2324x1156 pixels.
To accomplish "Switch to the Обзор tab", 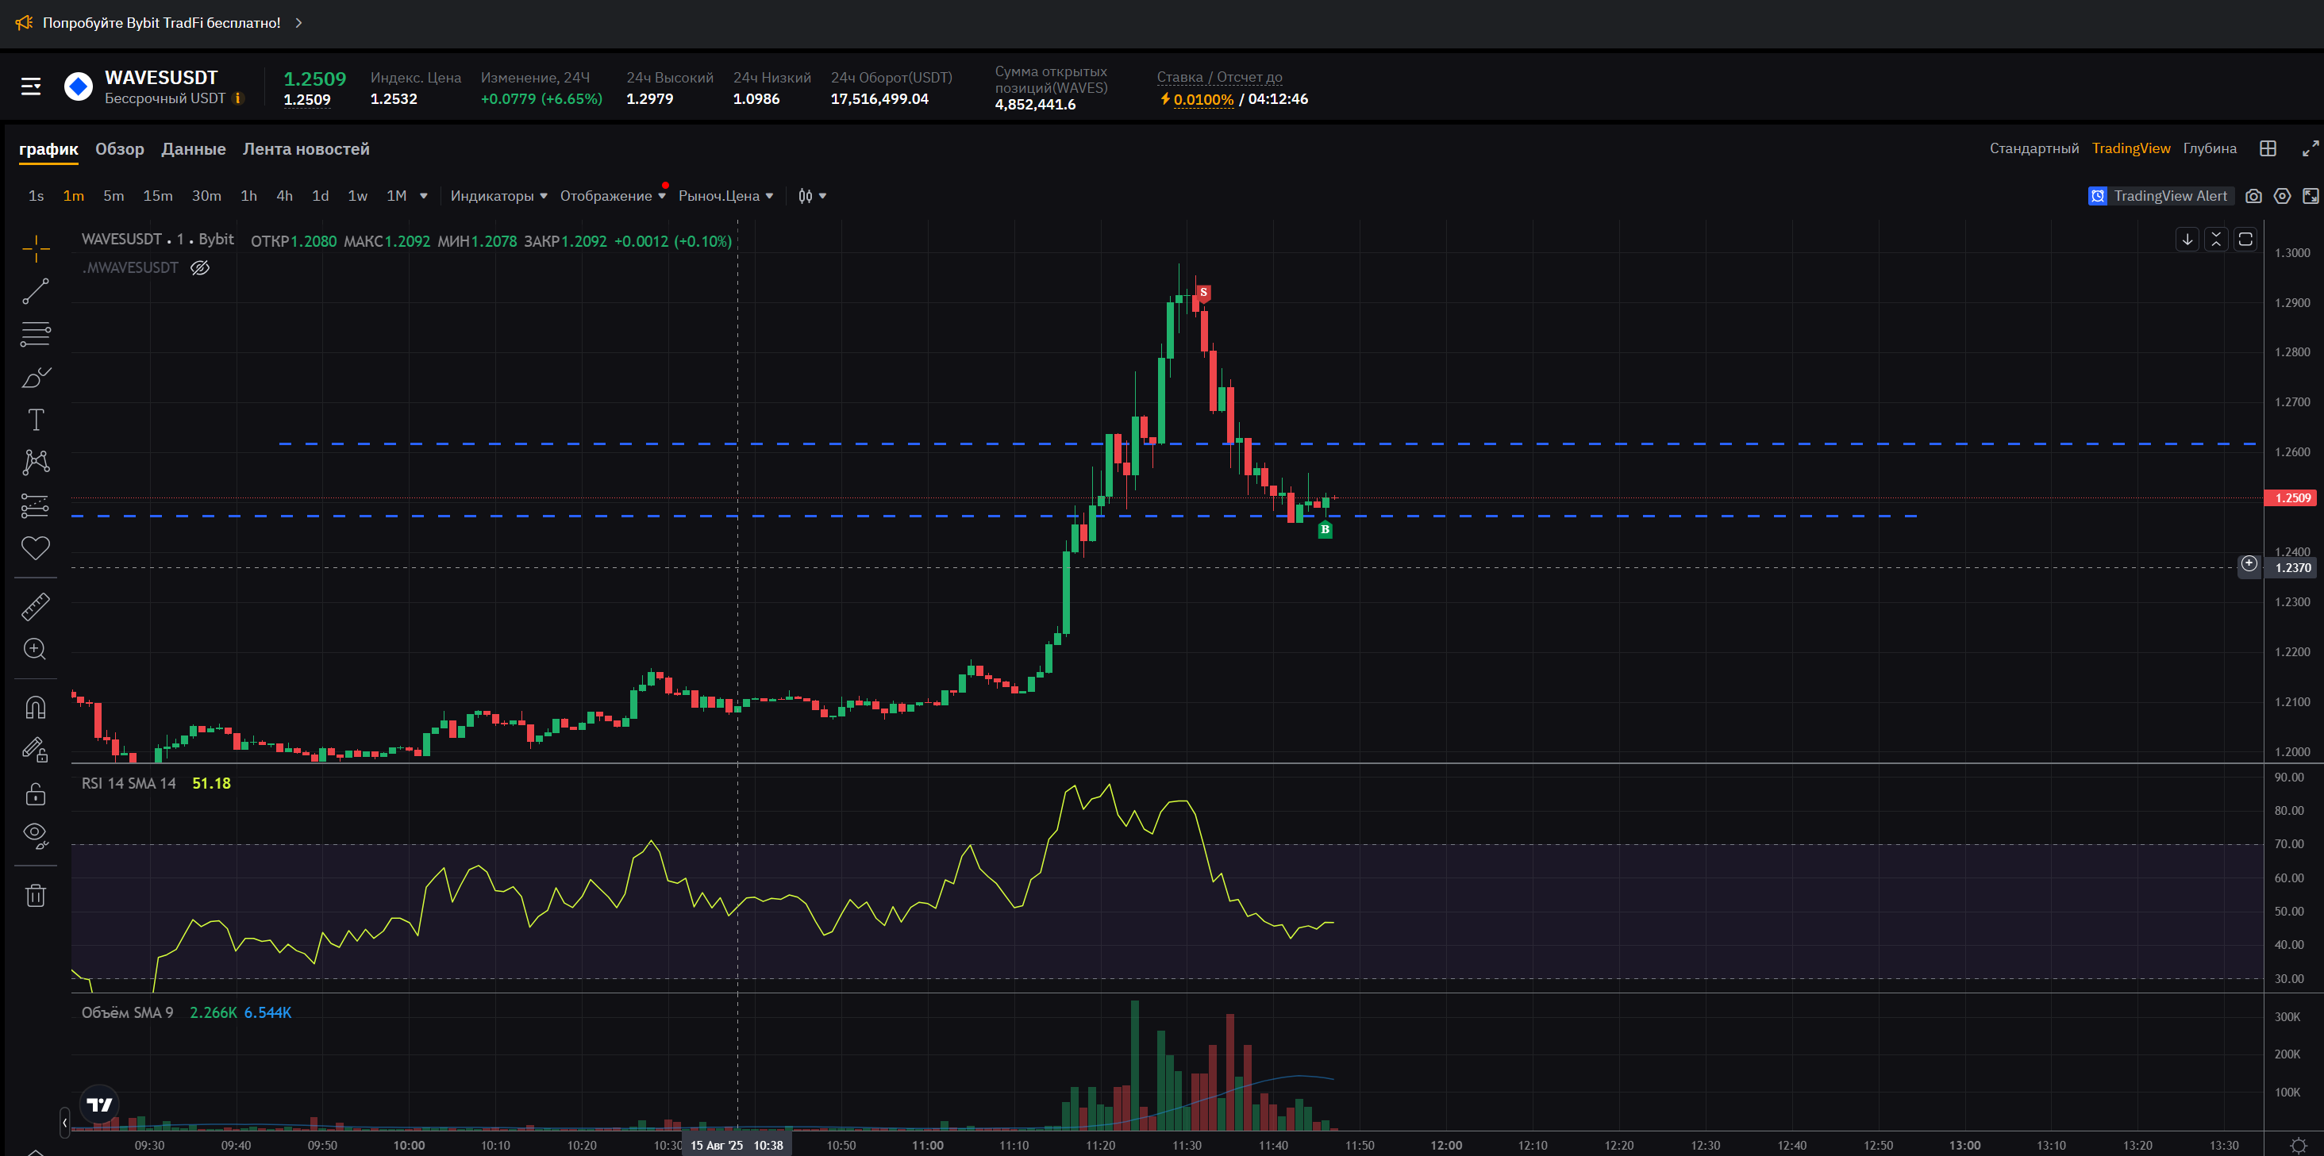I will (x=119, y=149).
